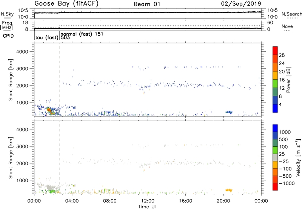Click '4000' on Power panel range axis

(x=22, y=52)
